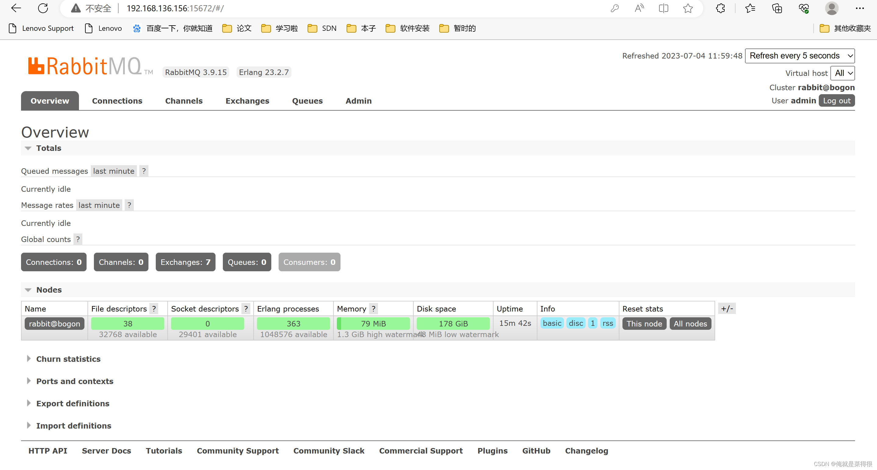Click the RabbitMQ logo

pos(90,66)
